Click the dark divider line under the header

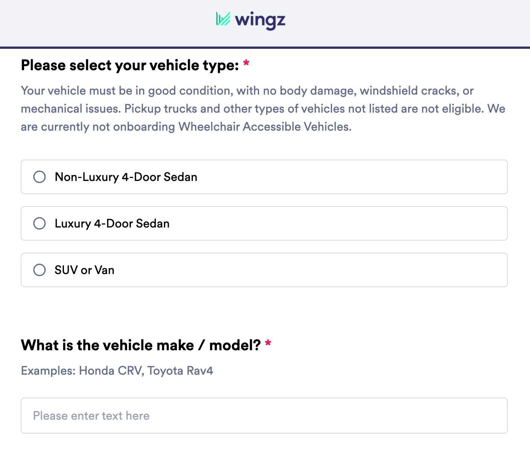coord(265,48)
